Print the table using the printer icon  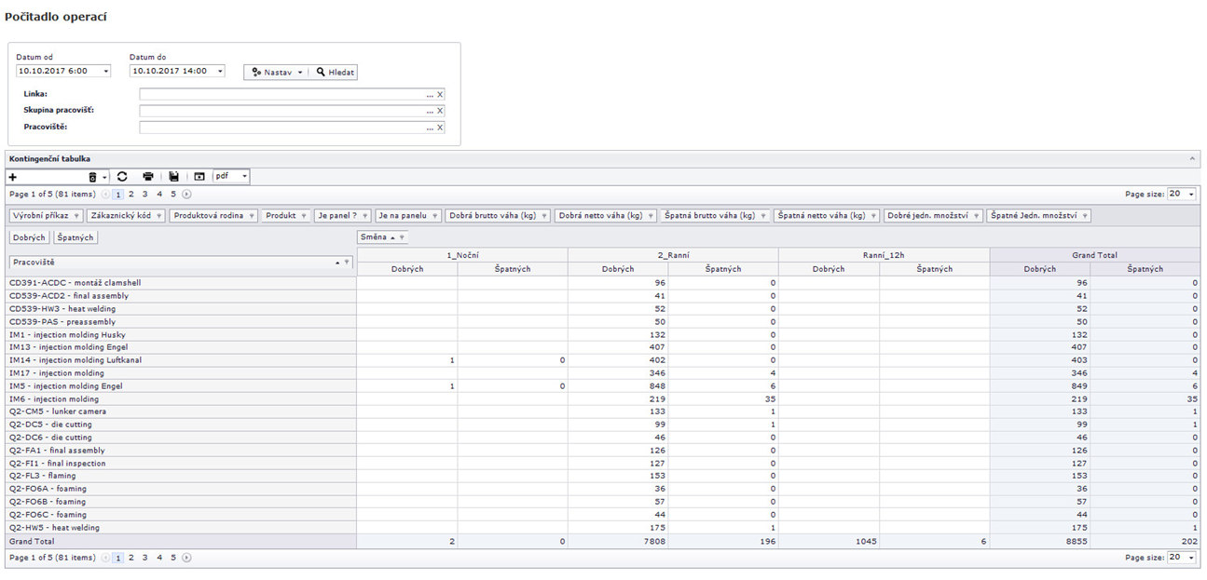pos(148,177)
